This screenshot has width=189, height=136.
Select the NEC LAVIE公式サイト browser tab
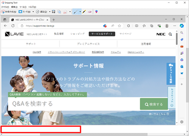(x=29, y=20)
